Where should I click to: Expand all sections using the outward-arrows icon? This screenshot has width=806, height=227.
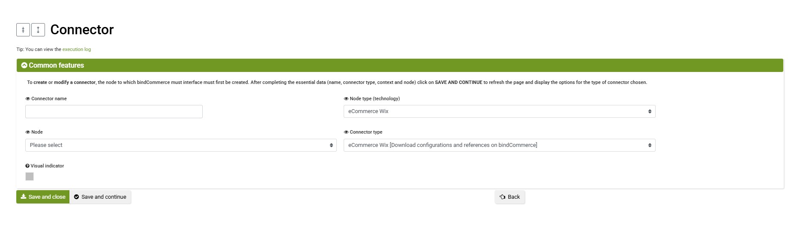click(x=38, y=30)
